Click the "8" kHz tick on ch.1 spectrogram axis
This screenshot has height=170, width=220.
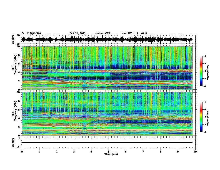19,55
